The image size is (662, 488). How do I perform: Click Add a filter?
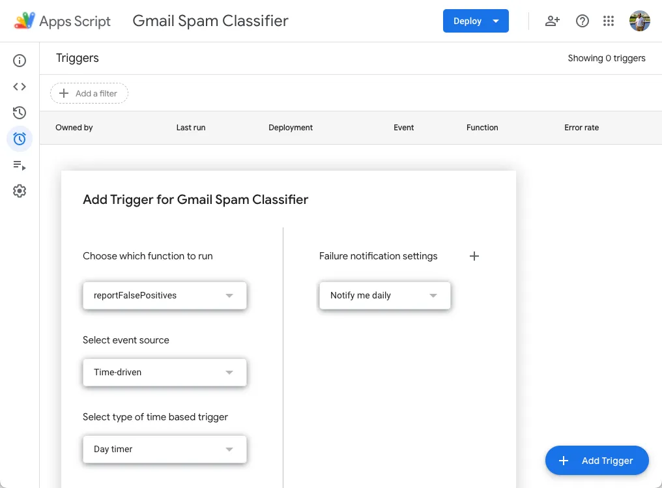89,93
